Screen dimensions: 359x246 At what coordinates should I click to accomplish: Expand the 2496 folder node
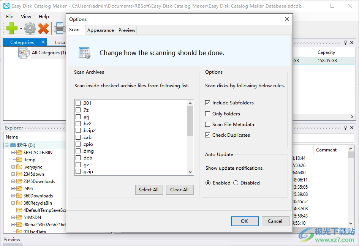[13, 189]
